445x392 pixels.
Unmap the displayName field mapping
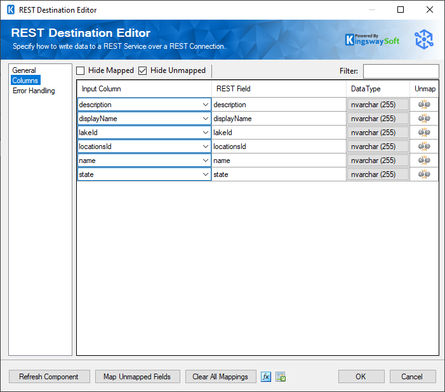pos(424,118)
